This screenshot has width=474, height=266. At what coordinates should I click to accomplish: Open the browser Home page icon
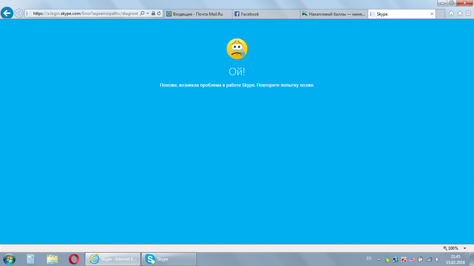[x=452, y=13]
